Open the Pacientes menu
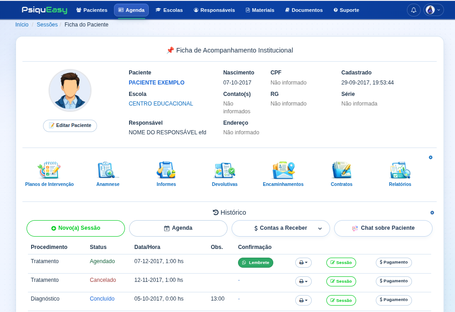 (92, 10)
